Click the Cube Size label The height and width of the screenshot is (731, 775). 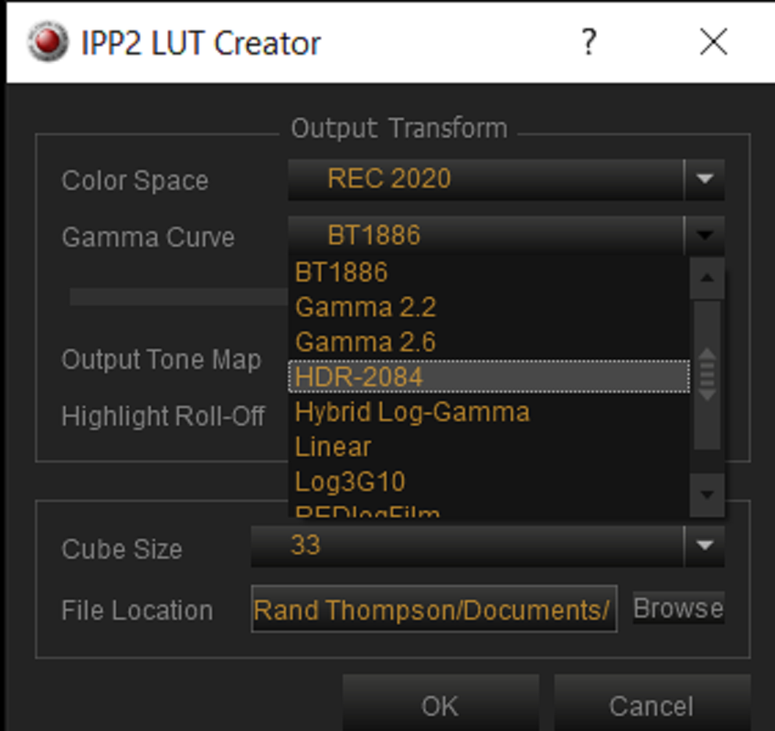(x=122, y=549)
